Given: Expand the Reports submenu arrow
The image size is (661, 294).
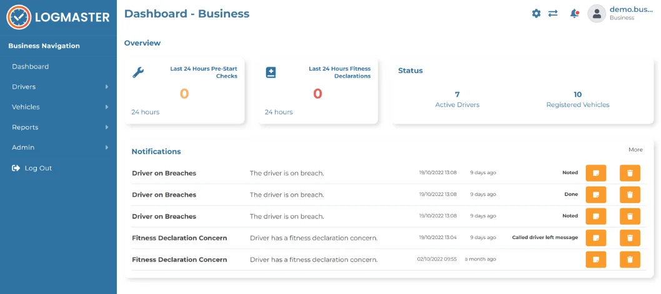Looking at the screenshot, I should pyautogui.click(x=107, y=127).
